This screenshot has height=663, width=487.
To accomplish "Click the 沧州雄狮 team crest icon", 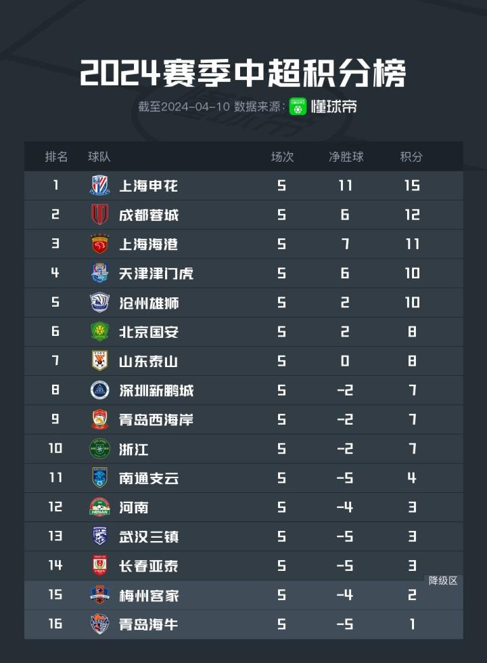I will pyautogui.click(x=99, y=302).
